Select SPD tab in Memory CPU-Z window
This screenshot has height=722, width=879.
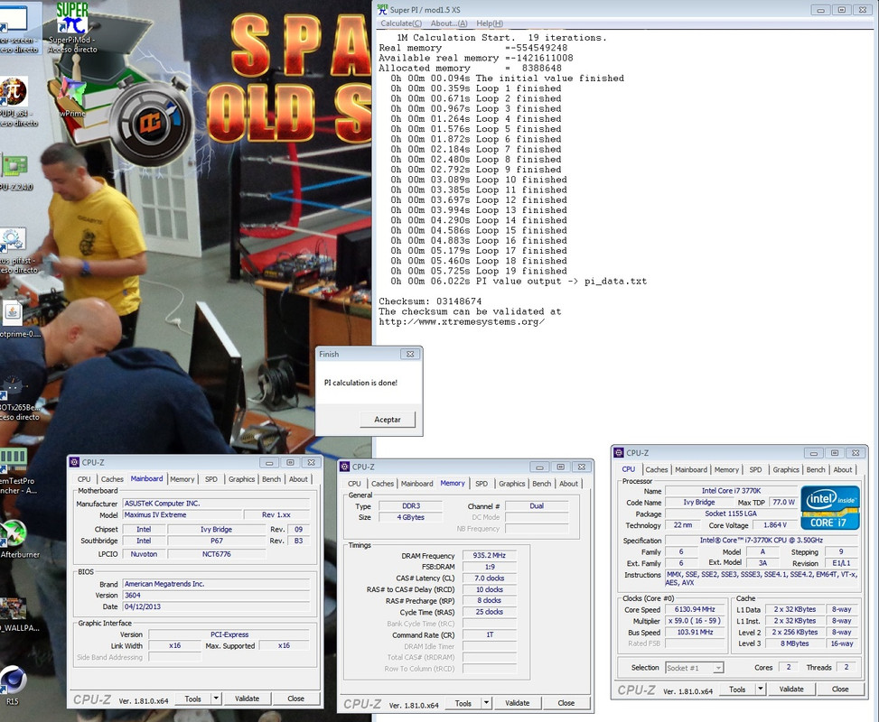[x=481, y=484]
